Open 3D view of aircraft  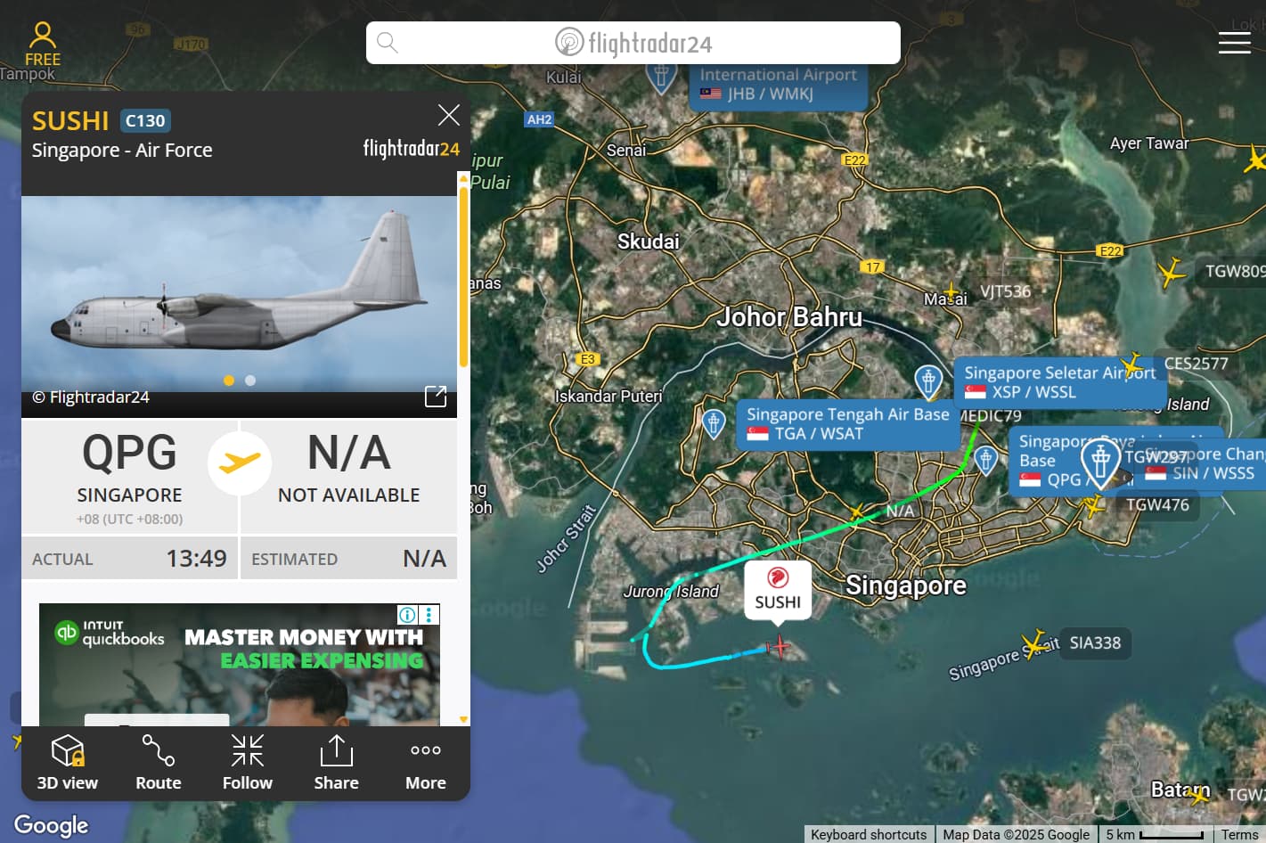tap(68, 763)
